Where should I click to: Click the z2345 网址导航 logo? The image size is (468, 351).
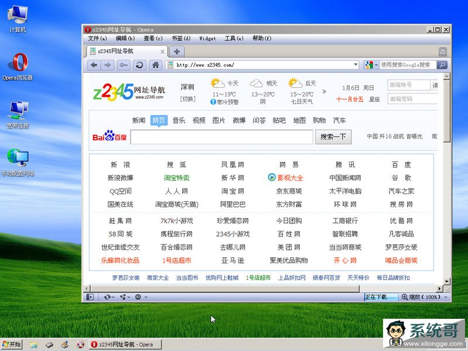pos(129,92)
